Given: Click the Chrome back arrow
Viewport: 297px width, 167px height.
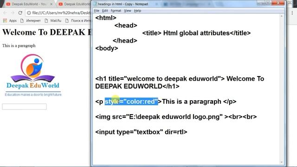Looking at the screenshot, I should pyautogui.click(x=5, y=13).
